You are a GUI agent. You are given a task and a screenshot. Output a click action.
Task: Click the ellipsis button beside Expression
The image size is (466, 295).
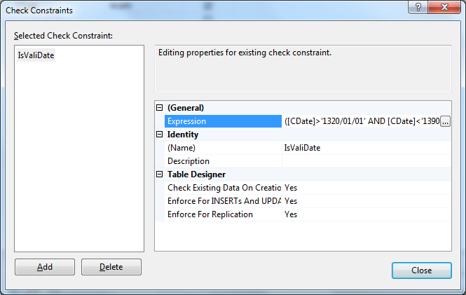point(444,122)
